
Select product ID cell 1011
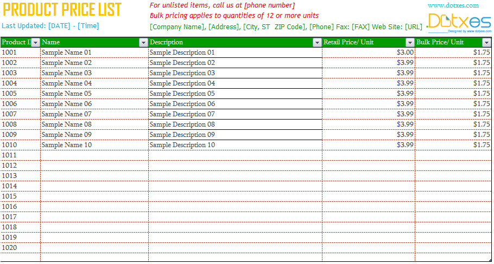(x=21, y=155)
